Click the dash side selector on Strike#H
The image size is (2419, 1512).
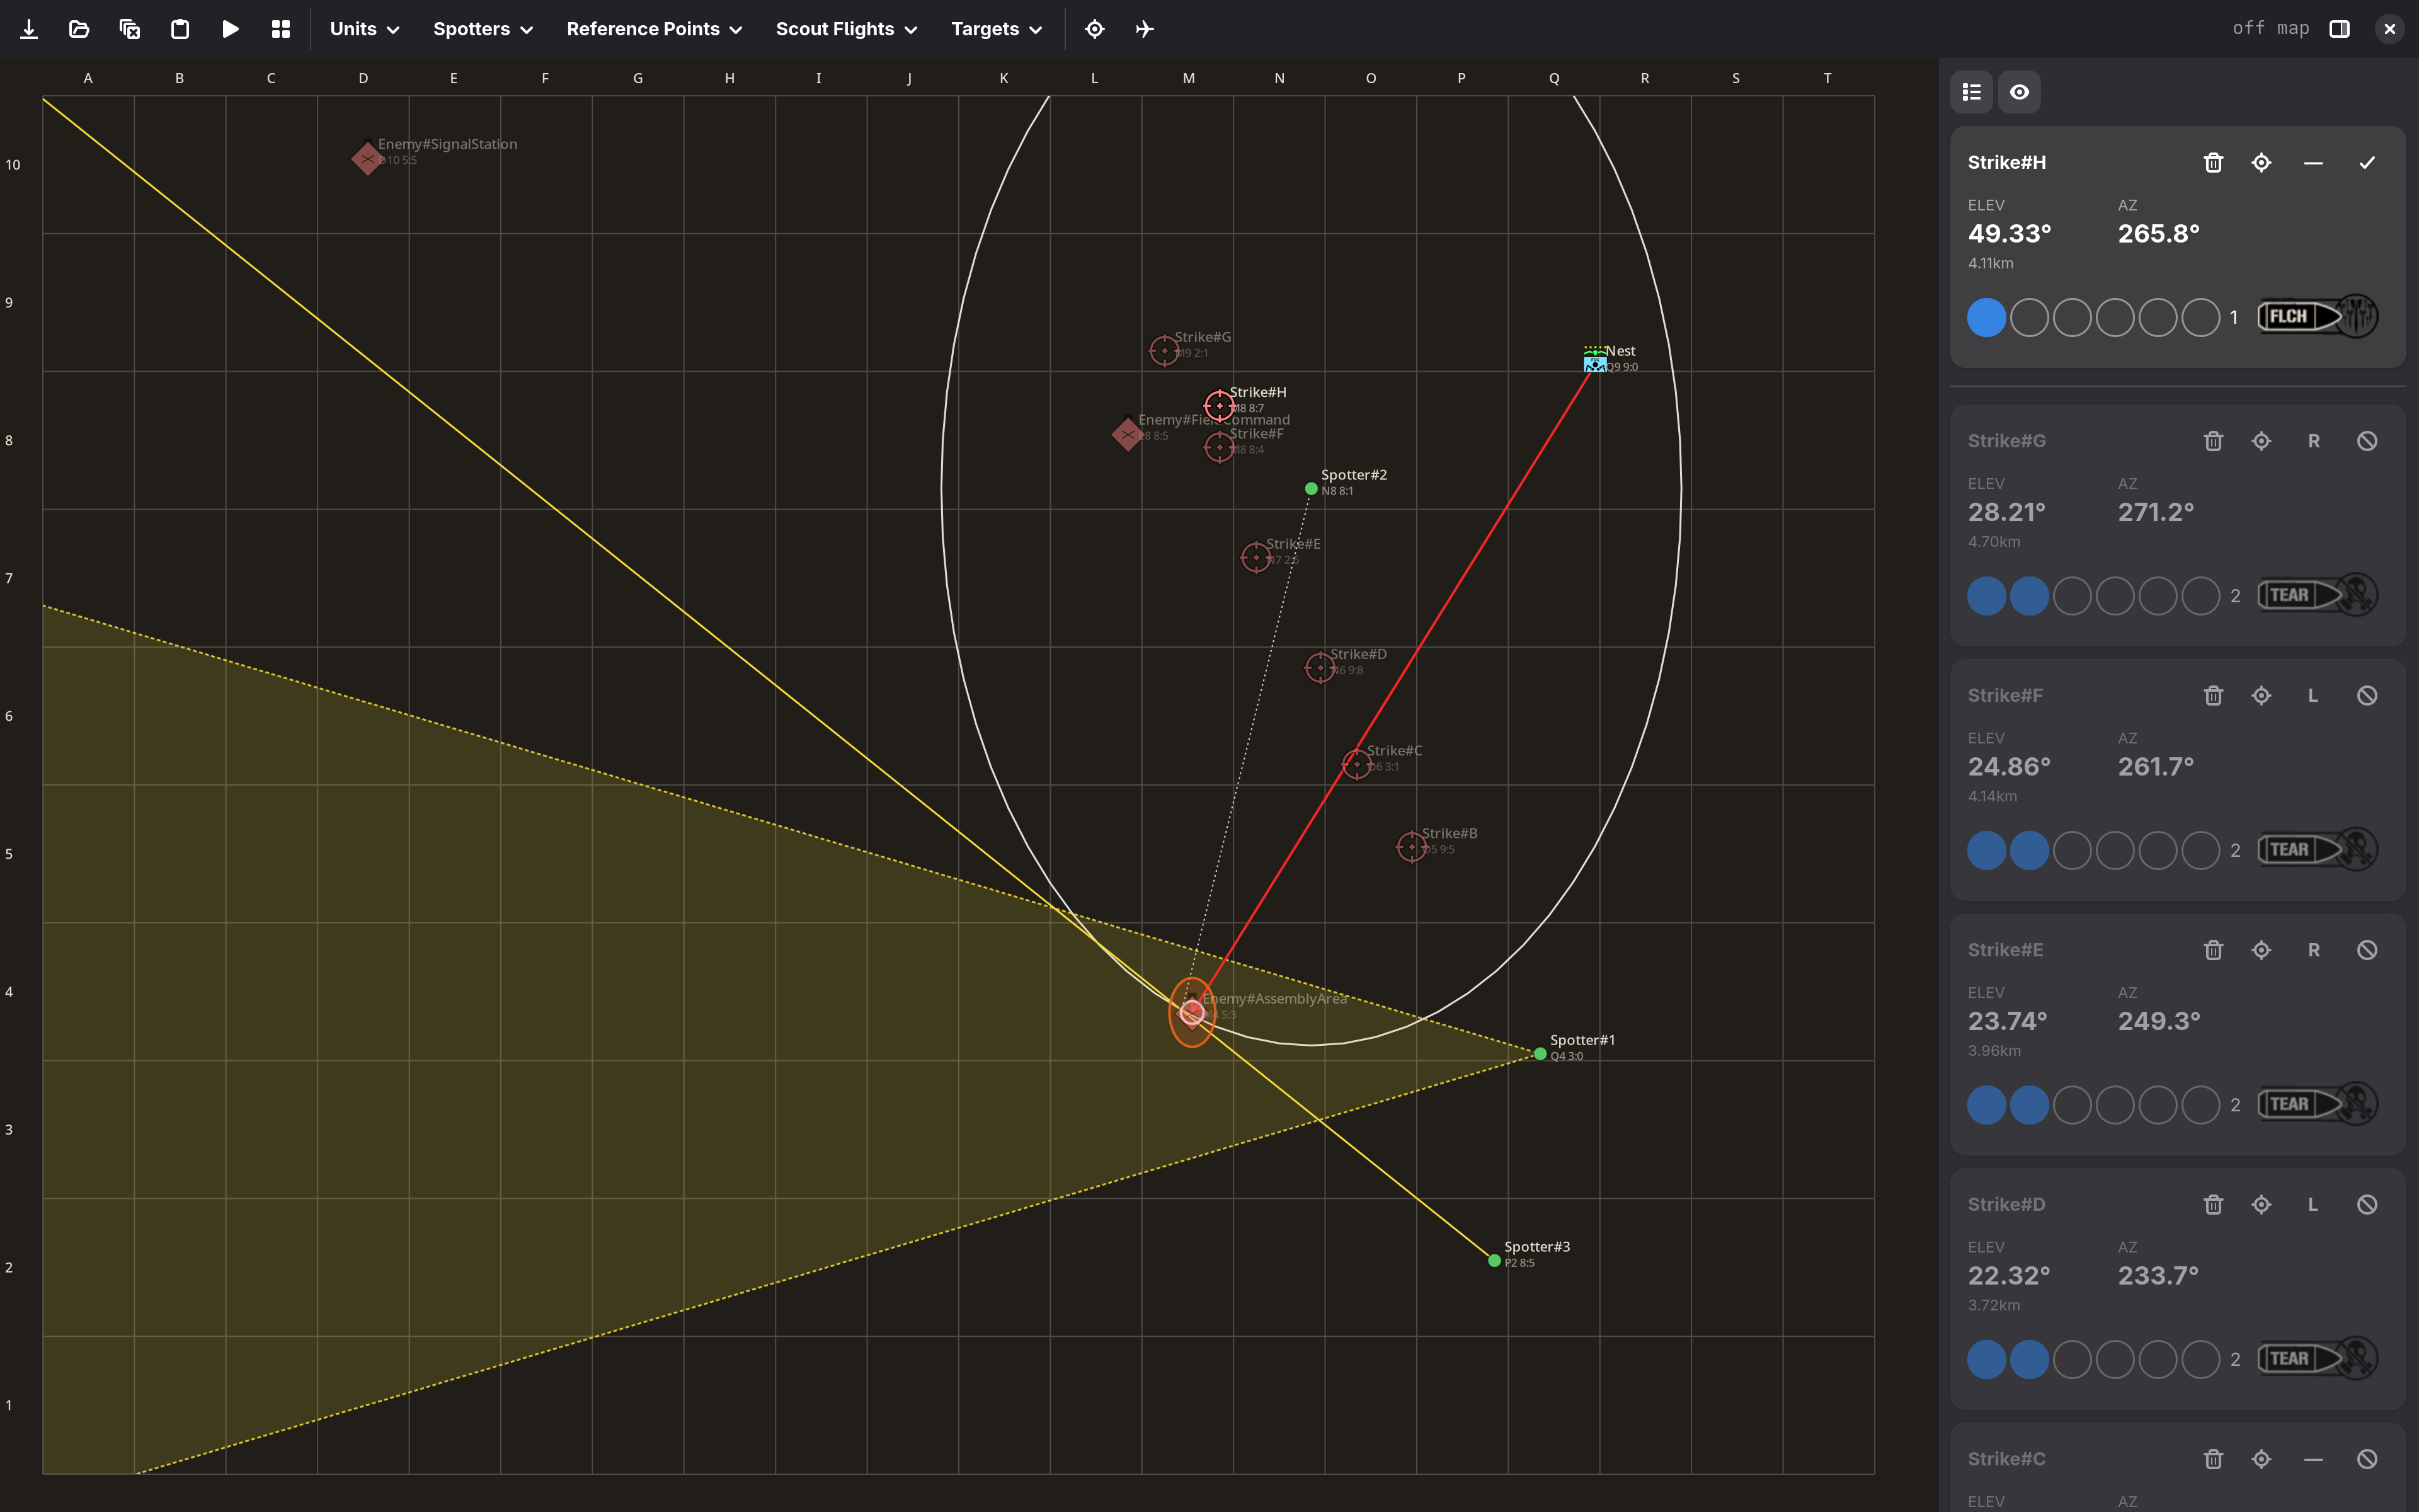pyautogui.click(x=2313, y=162)
